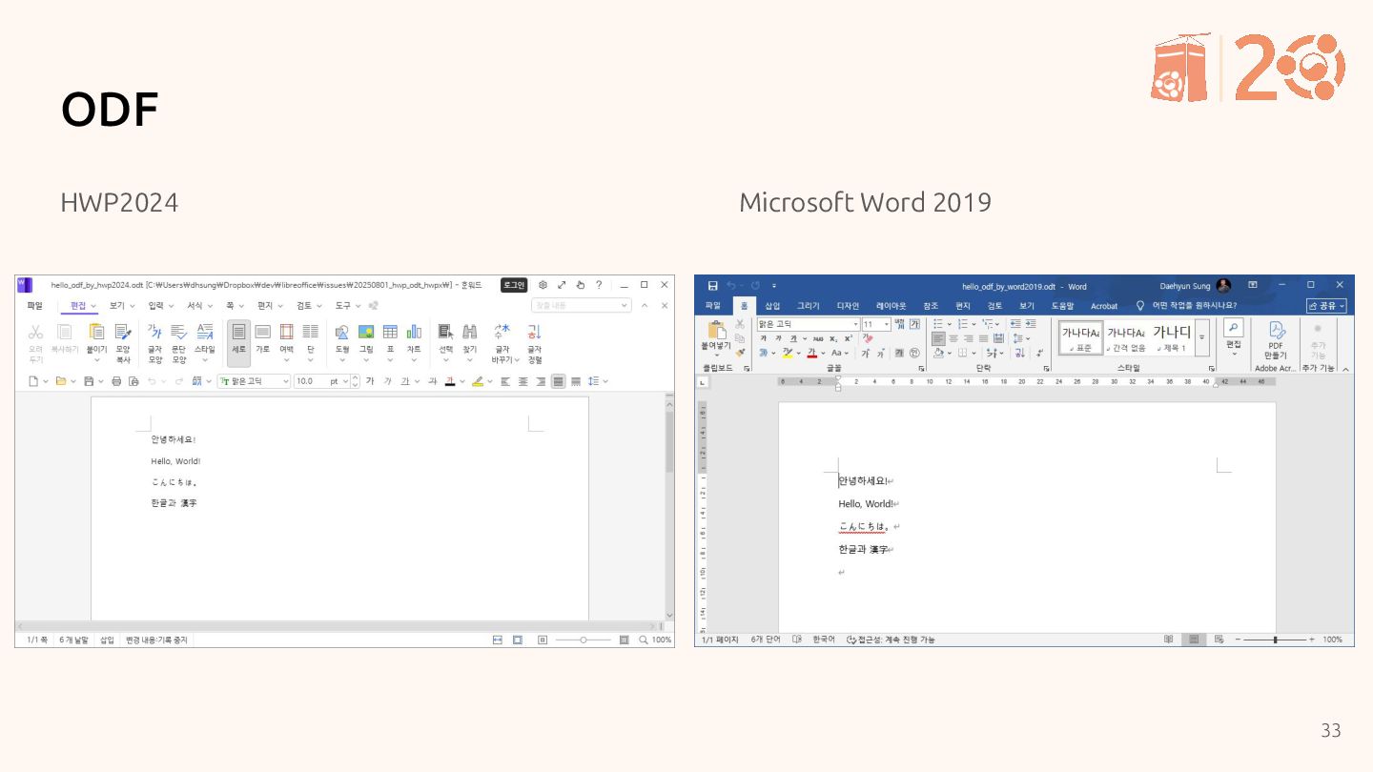The image size is (1373, 772).
Task: Select Word 제목 1 style
Action: 1172,337
